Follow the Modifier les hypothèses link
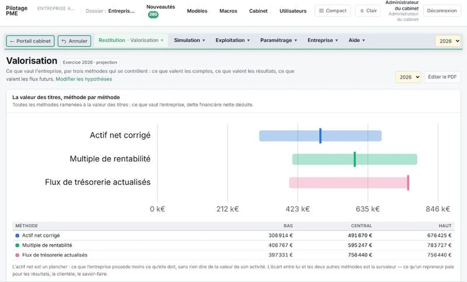Screen dimensions: 467x282 84,79
